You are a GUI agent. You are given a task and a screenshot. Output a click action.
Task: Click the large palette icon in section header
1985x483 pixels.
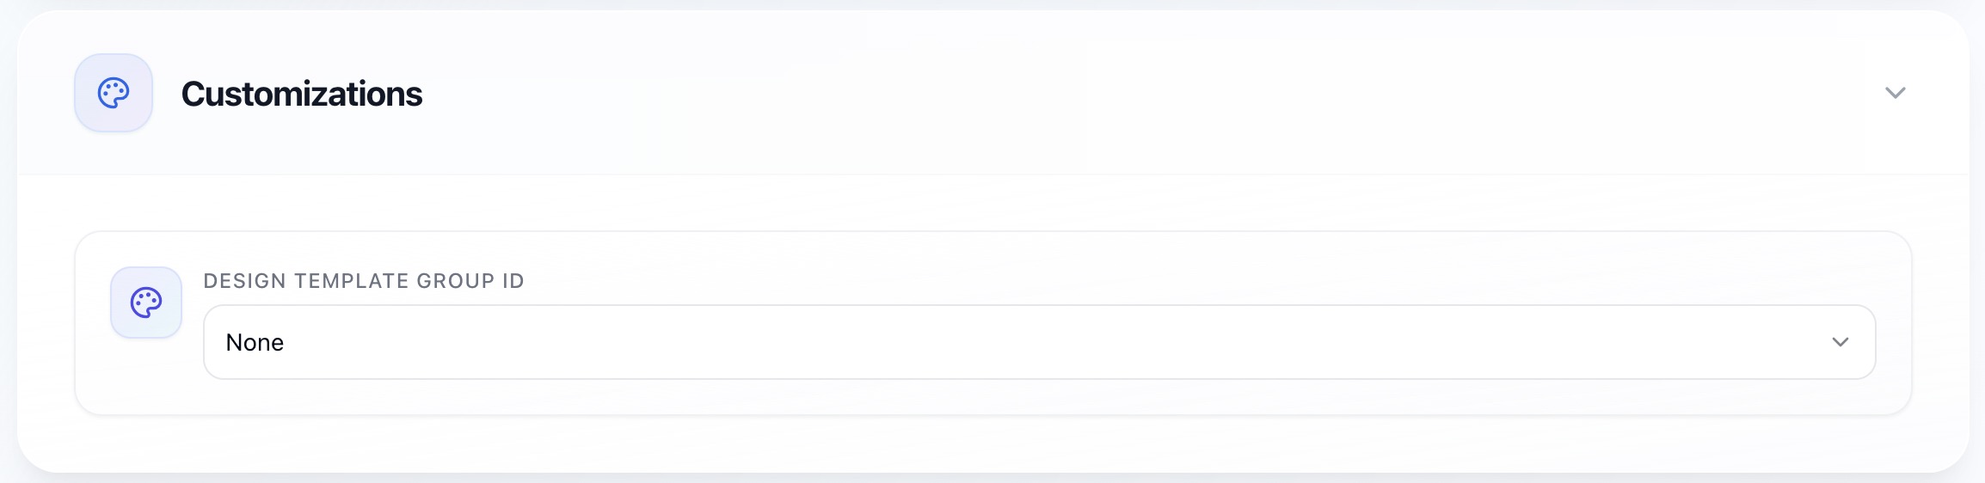point(114,93)
